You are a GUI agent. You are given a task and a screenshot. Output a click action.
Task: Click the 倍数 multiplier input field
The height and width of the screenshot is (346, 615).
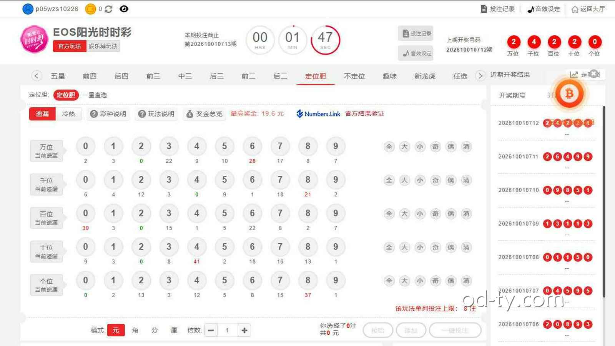[x=228, y=330]
